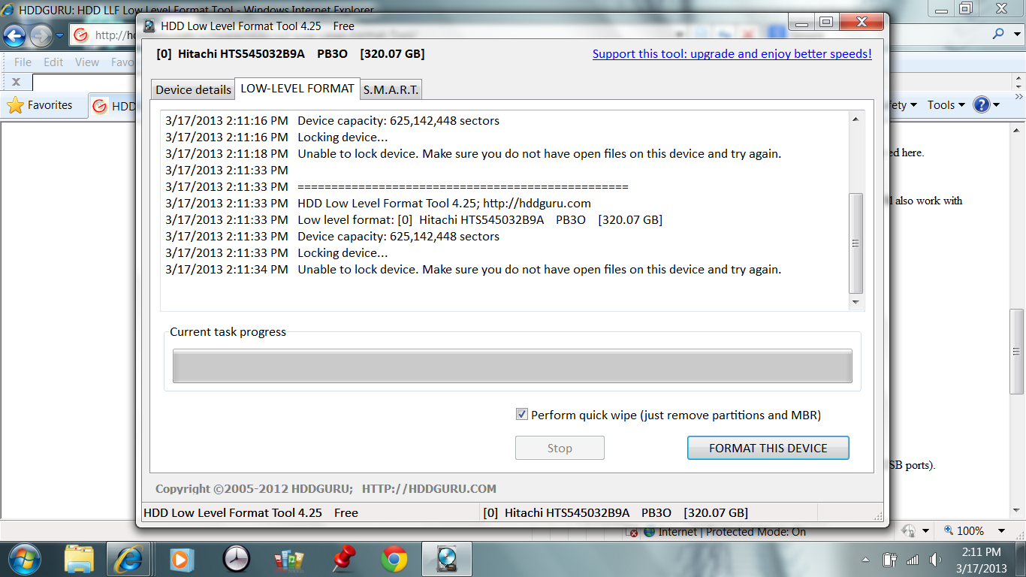Click the log scroll up arrow
1026x577 pixels.
[x=856, y=119]
